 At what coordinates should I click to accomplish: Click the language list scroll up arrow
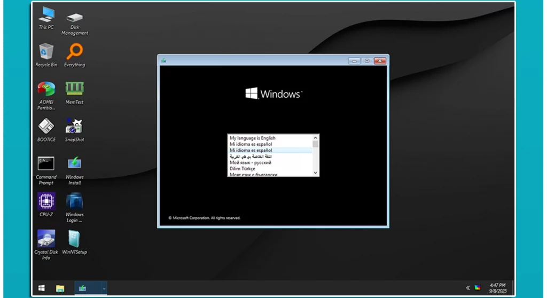[315, 138]
